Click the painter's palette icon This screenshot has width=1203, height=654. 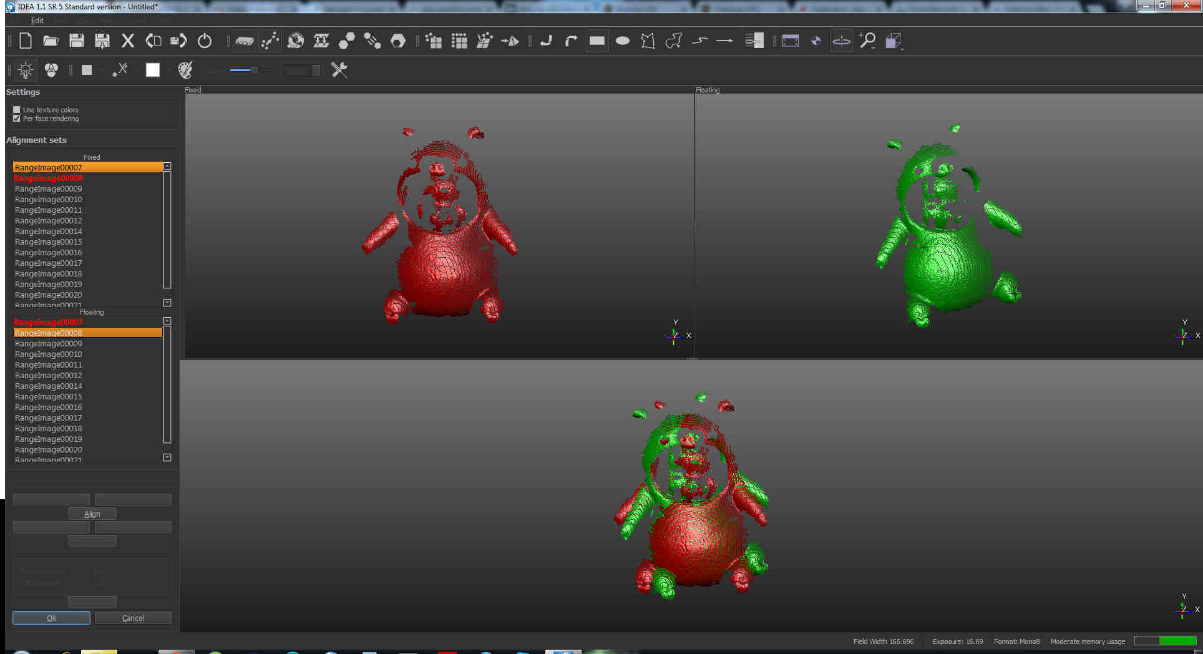pyautogui.click(x=185, y=70)
